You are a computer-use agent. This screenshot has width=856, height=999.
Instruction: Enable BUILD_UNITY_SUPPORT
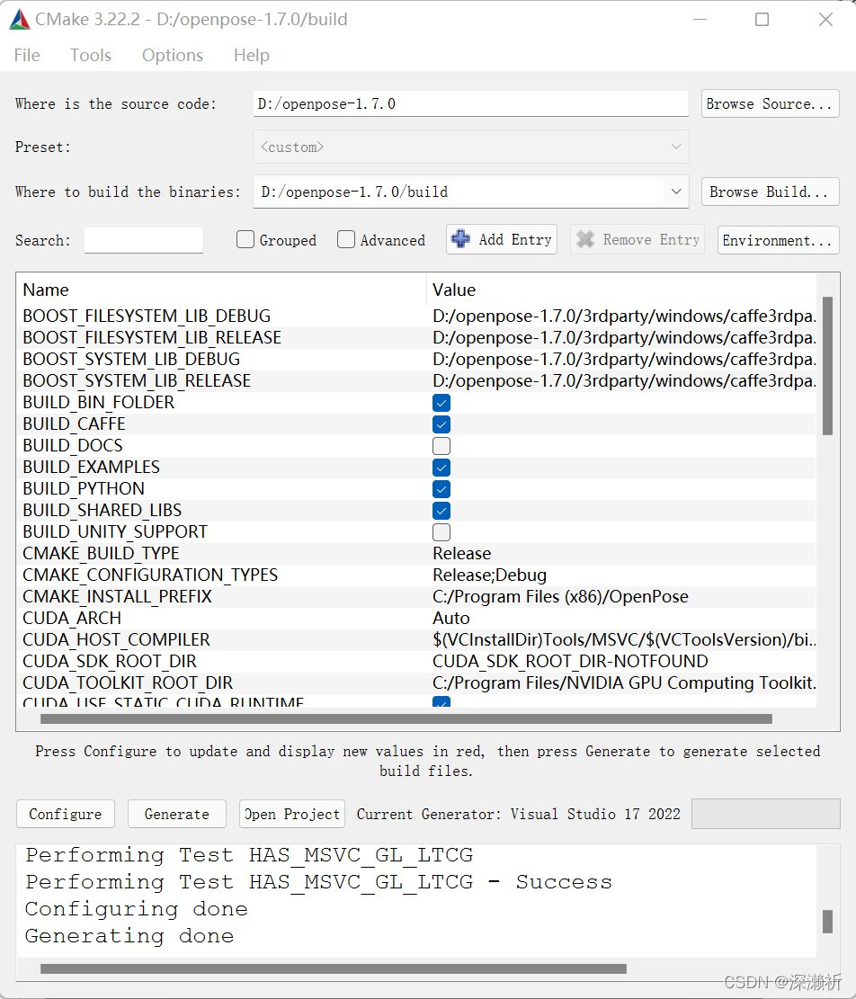pyautogui.click(x=441, y=531)
